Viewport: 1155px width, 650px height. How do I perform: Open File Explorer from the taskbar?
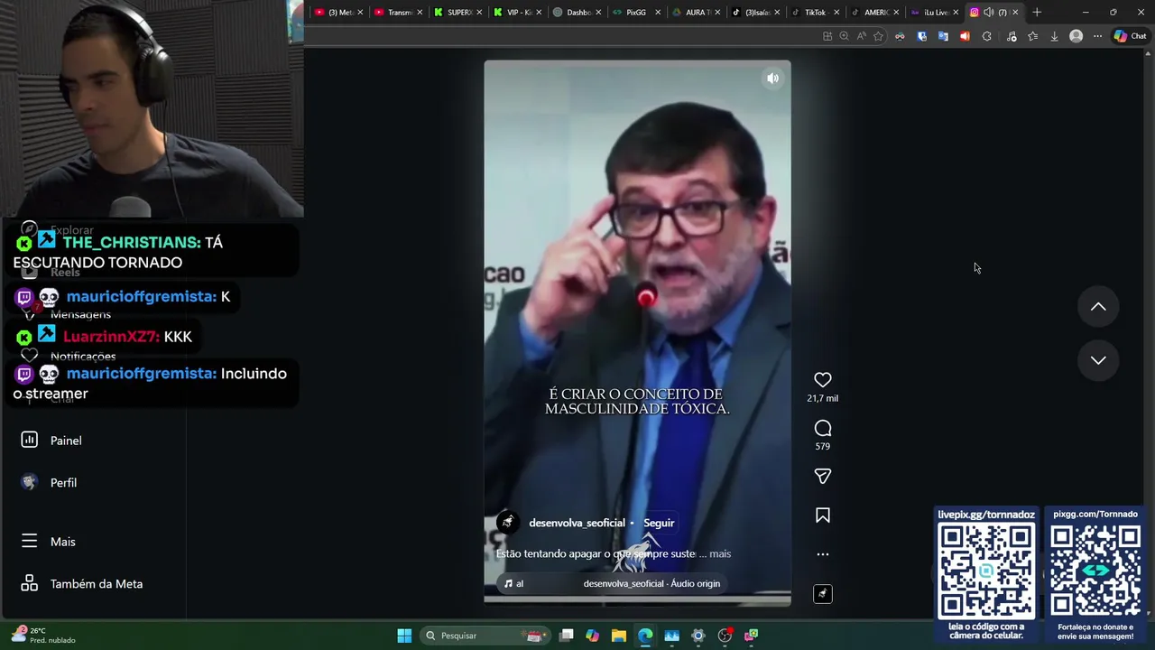pos(618,636)
